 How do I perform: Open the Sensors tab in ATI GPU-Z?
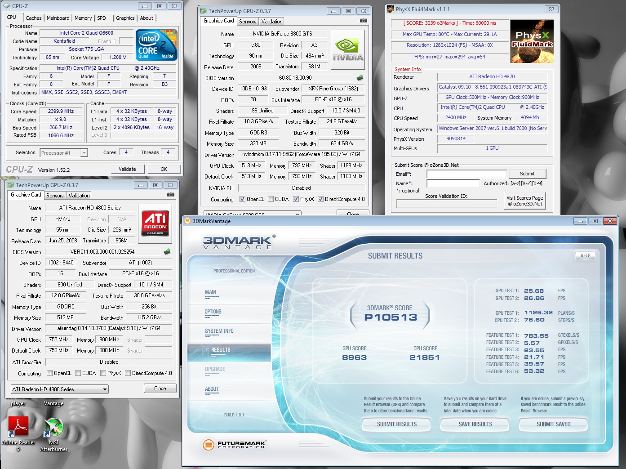(x=55, y=196)
